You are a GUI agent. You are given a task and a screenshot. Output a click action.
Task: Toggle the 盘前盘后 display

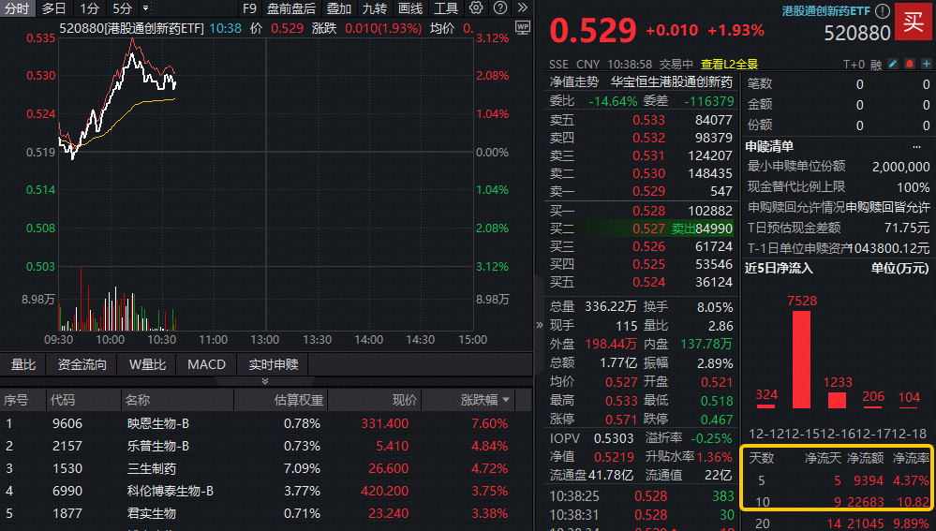[x=291, y=8]
